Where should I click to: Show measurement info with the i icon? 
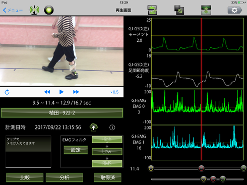pyautogui.click(x=112, y=128)
